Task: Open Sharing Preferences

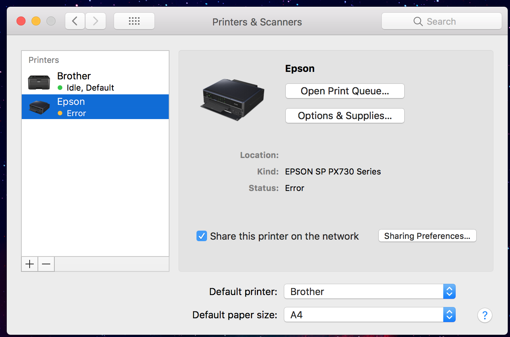Action: 427,236
